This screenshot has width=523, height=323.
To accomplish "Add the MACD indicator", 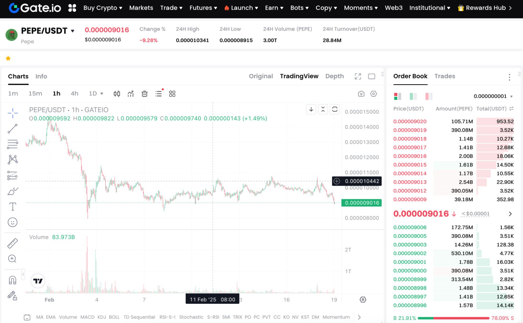I will (87, 317).
